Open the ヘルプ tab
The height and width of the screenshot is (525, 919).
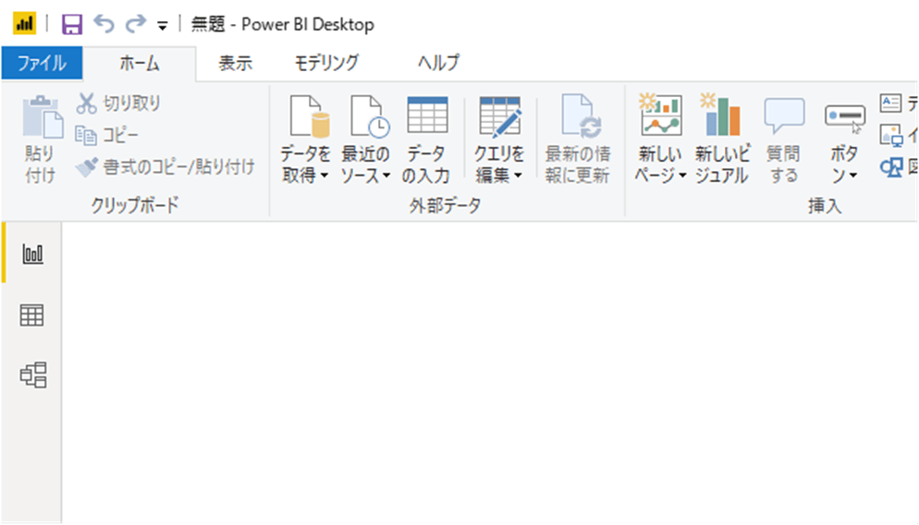438,63
